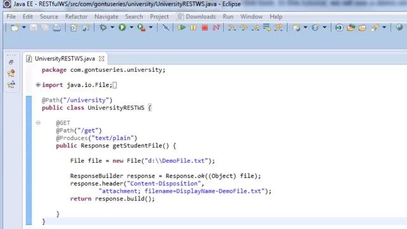This screenshot has height=229, width=407.
Task: Click the blue S servlet wizard icon
Action: (x=315, y=27)
